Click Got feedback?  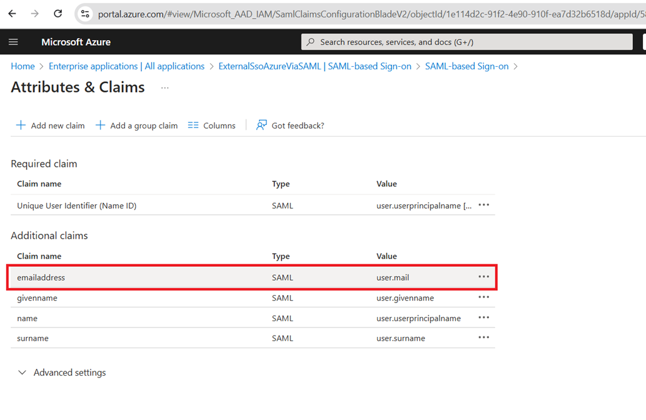pos(290,126)
